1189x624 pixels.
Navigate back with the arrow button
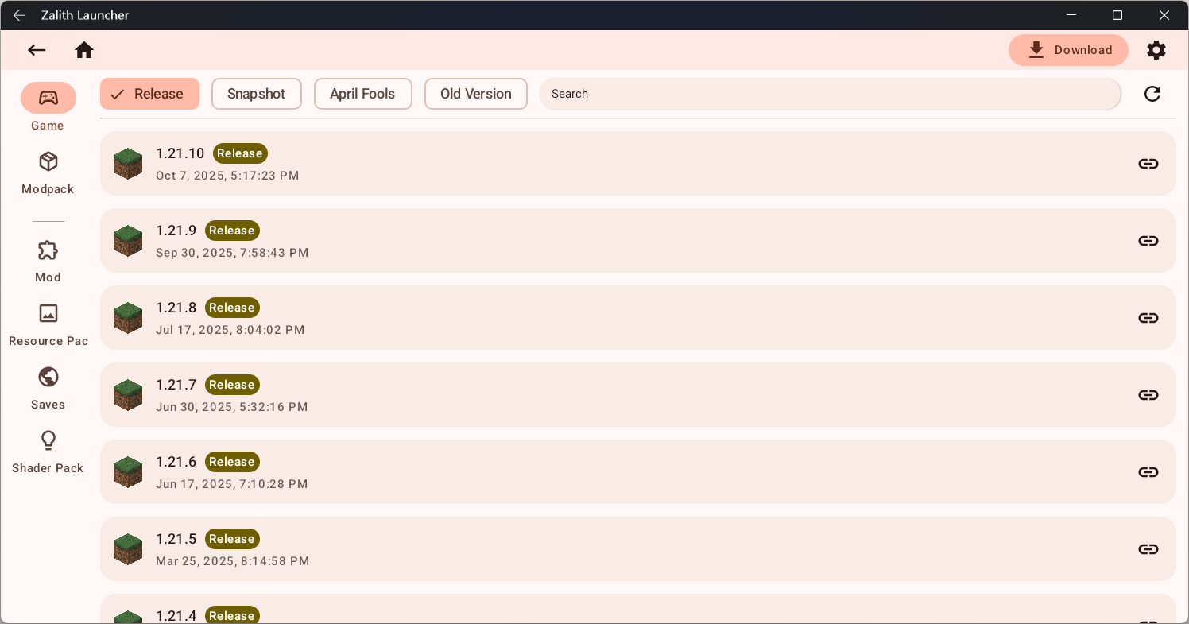(x=37, y=49)
